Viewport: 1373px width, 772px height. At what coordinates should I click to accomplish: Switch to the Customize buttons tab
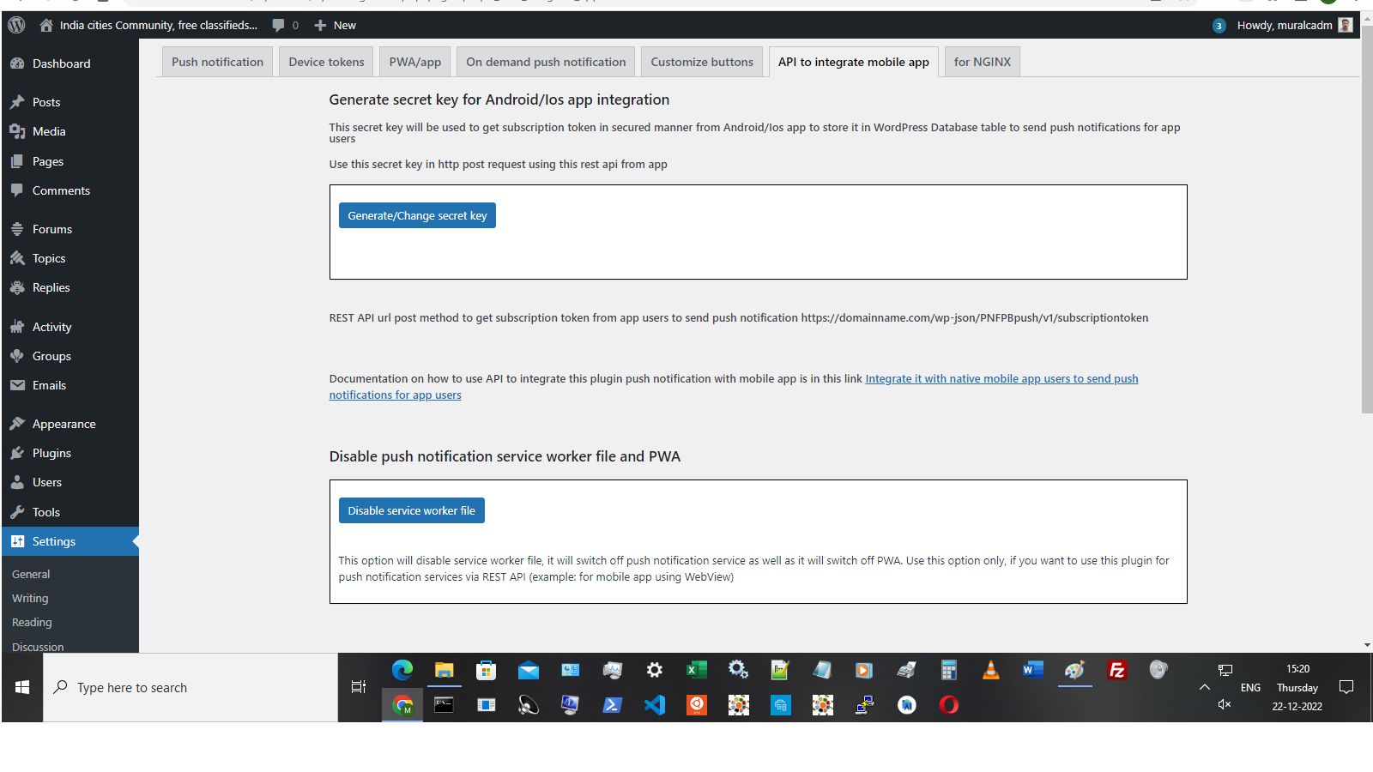(x=701, y=62)
